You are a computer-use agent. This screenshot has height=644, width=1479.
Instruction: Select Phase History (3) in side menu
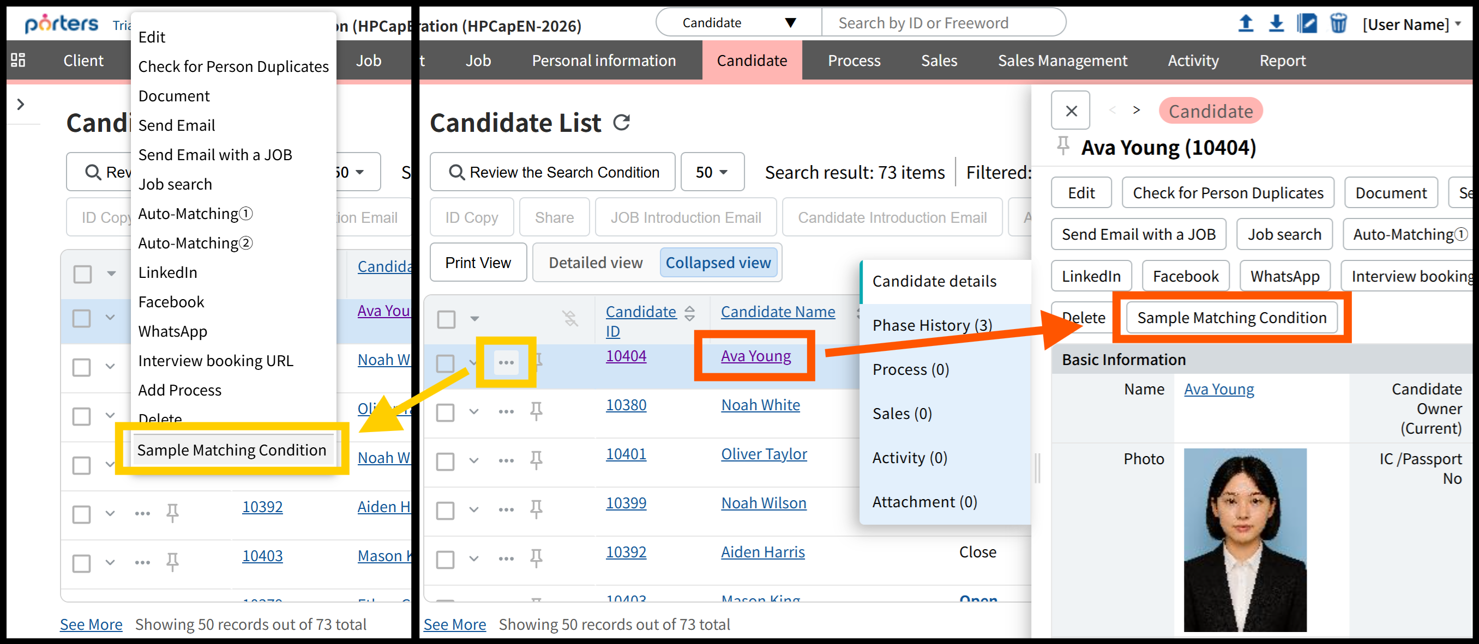click(931, 325)
